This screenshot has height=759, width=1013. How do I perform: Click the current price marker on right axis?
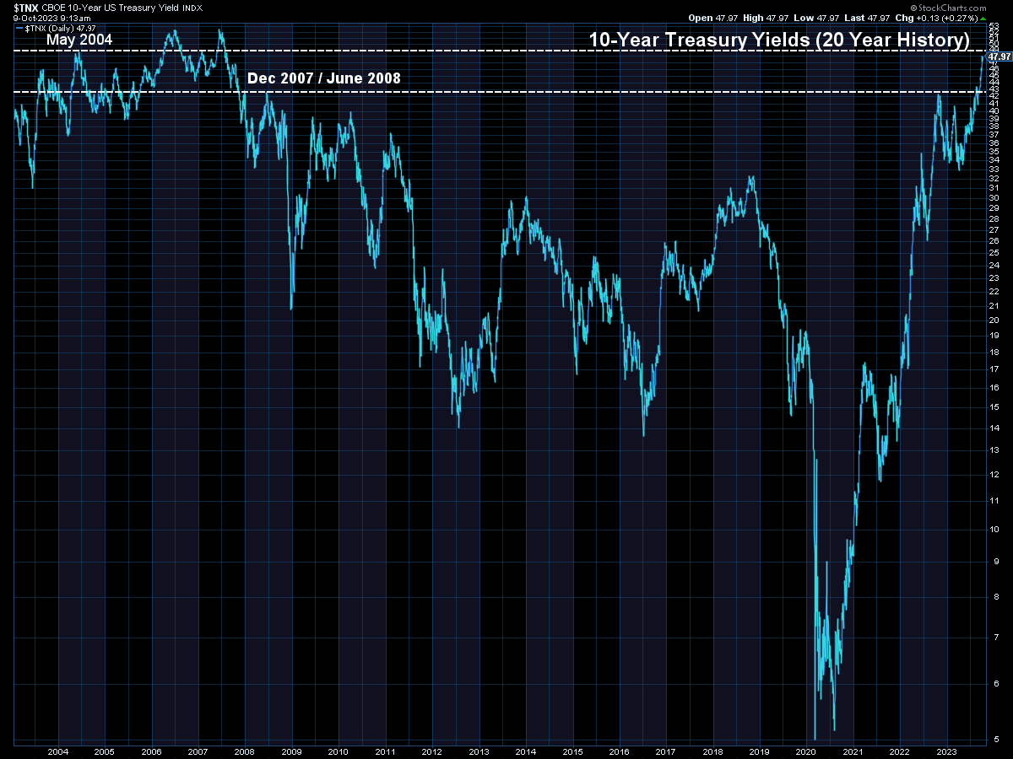tap(999, 56)
